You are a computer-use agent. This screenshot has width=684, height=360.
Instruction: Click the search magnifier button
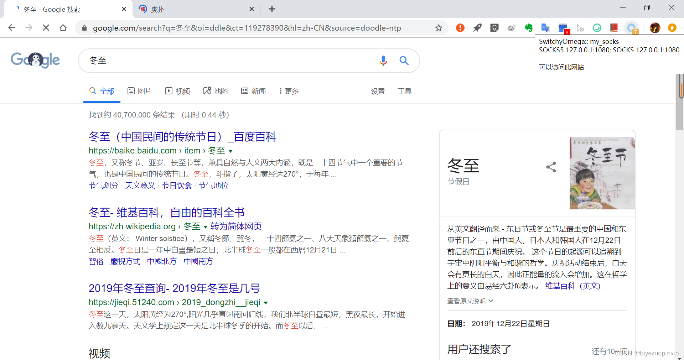coord(404,61)
